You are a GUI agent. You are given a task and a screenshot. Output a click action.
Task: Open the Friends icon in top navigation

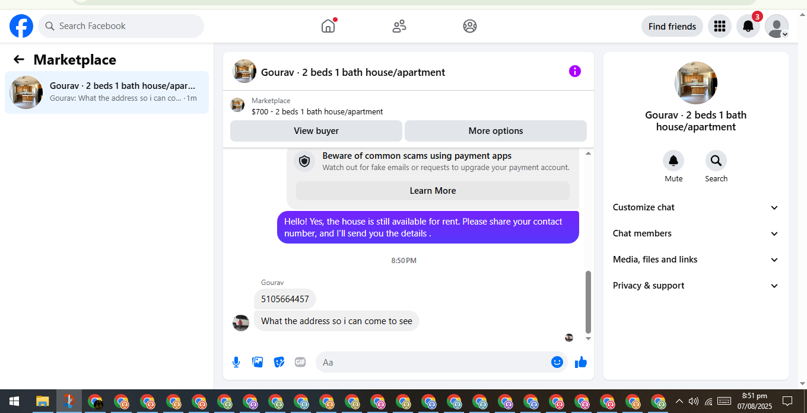click(399, 26)
